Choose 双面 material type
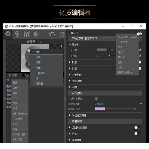The image size is (149, 149). pyautogui.click(x=15, y=103)
